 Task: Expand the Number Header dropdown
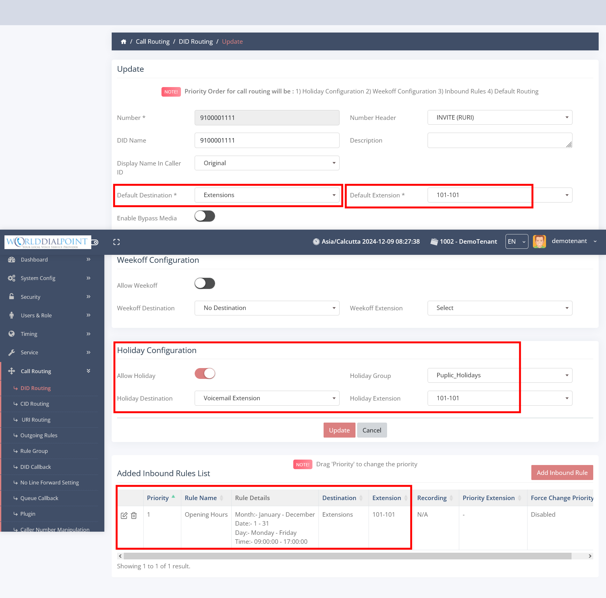click(499, 118)
